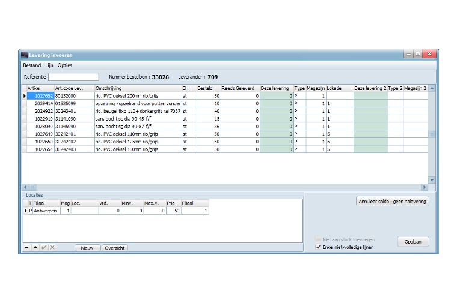The height and width of the screenshot is (300, 451).
Task: Click Antwerpen in Locaties grid
Action: click(x=46, y=211)
